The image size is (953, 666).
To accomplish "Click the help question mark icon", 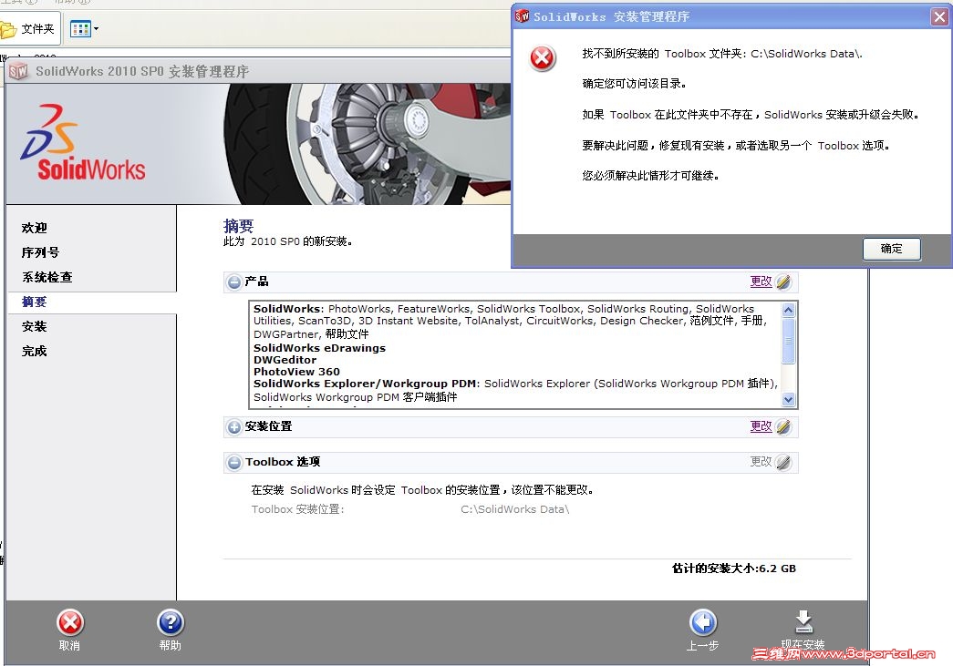I will click(170, 623).
